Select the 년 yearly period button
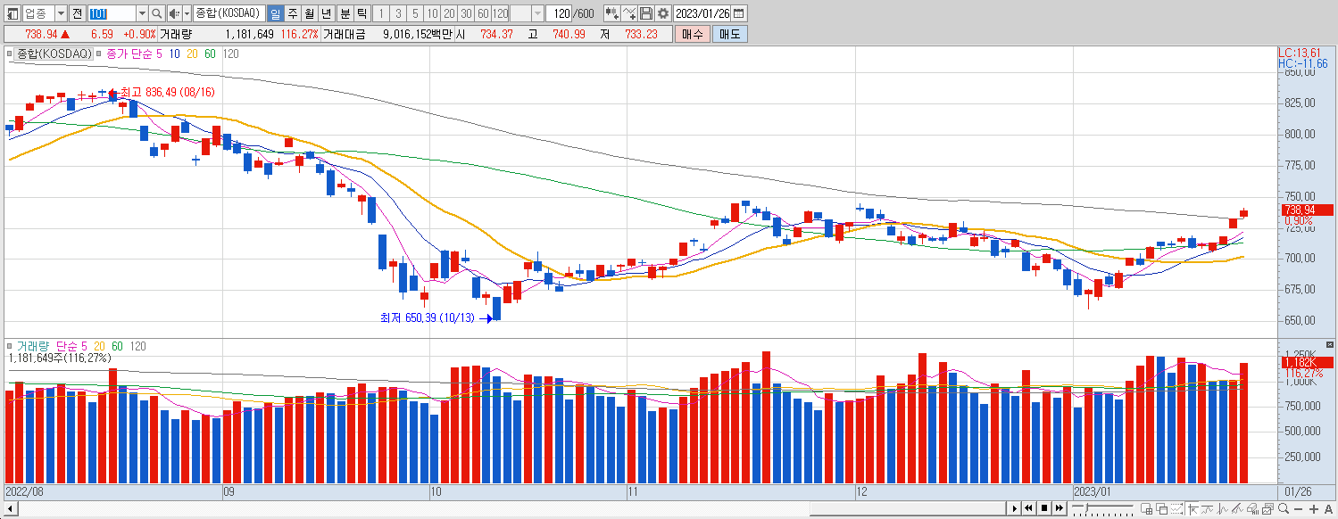This screenshot has width=1338, height=519. coord(327,13)
